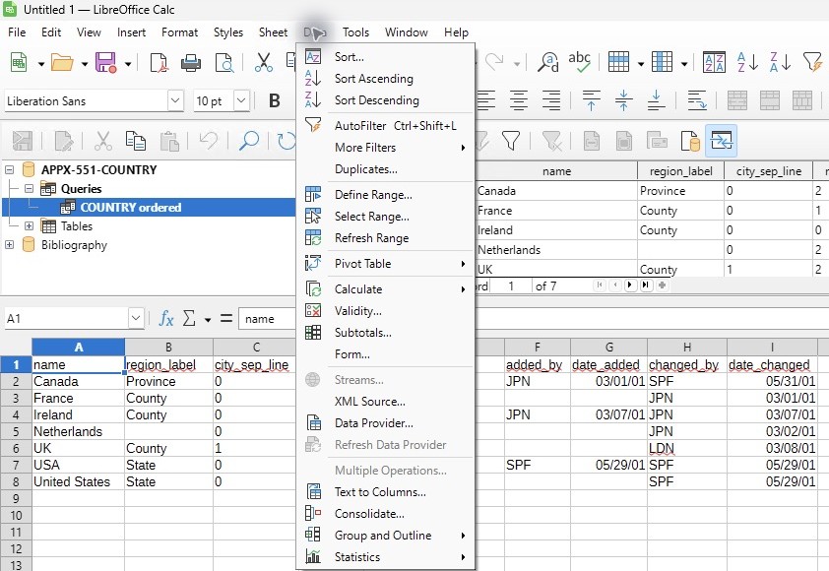Select the COUNTRY ordered query
The width and height of the screenshot is (829, 571).
click(x=131, y=208)
